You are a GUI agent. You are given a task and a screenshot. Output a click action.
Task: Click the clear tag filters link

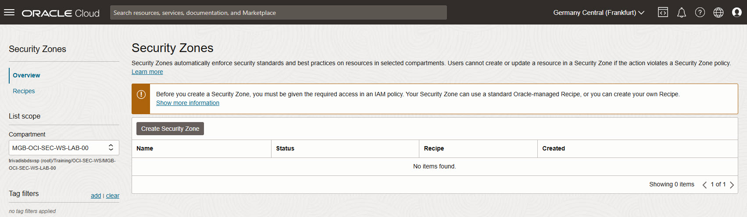click(x=113, y=196)
